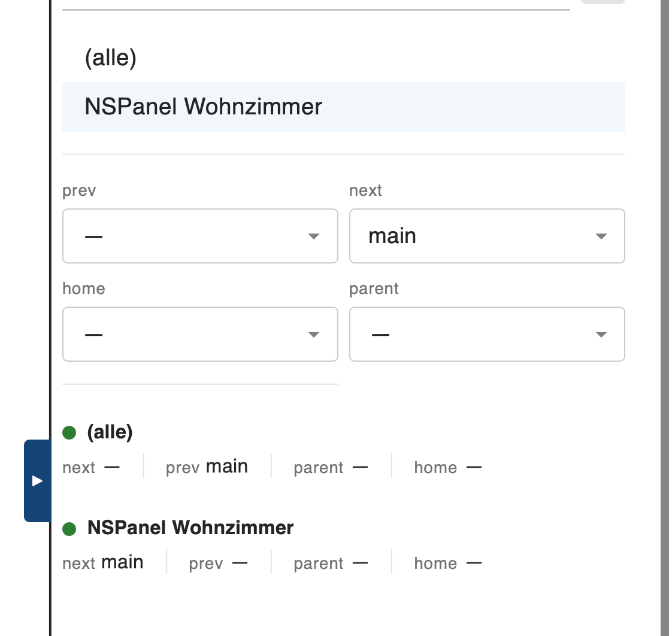Click green dot beside NSPanel Wohnzimmer heading
672x636 pixels.
point(69,528)
